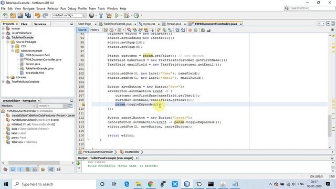Expand the css package node

pos(13,46)
